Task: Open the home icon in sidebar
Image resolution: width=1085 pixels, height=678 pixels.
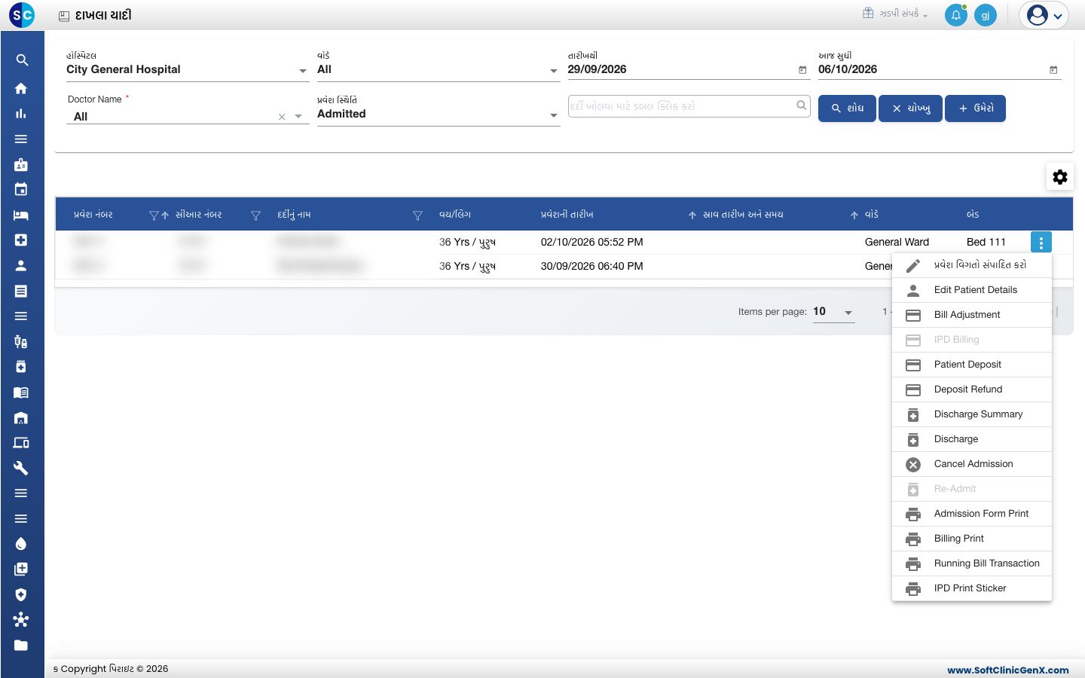Action: pyautogui.click(x=21, y=89)
